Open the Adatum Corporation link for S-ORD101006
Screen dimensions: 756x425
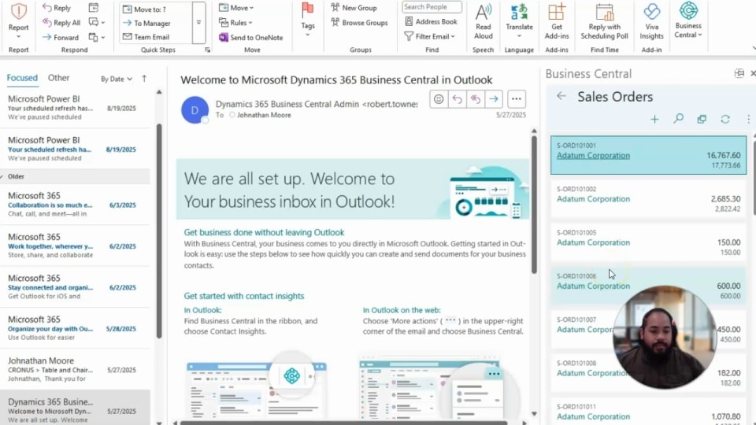[x=593, y=286]
